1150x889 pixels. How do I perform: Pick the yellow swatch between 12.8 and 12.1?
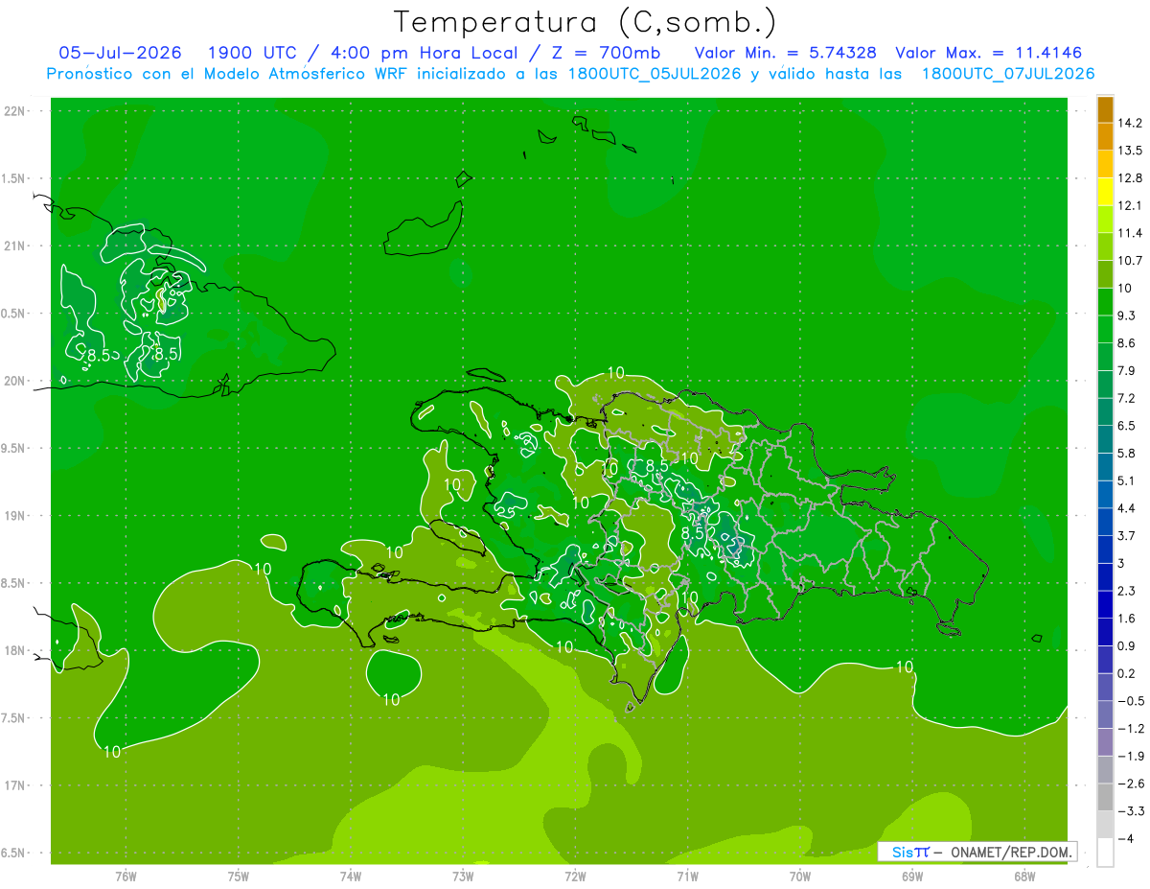pos(1105,192)
